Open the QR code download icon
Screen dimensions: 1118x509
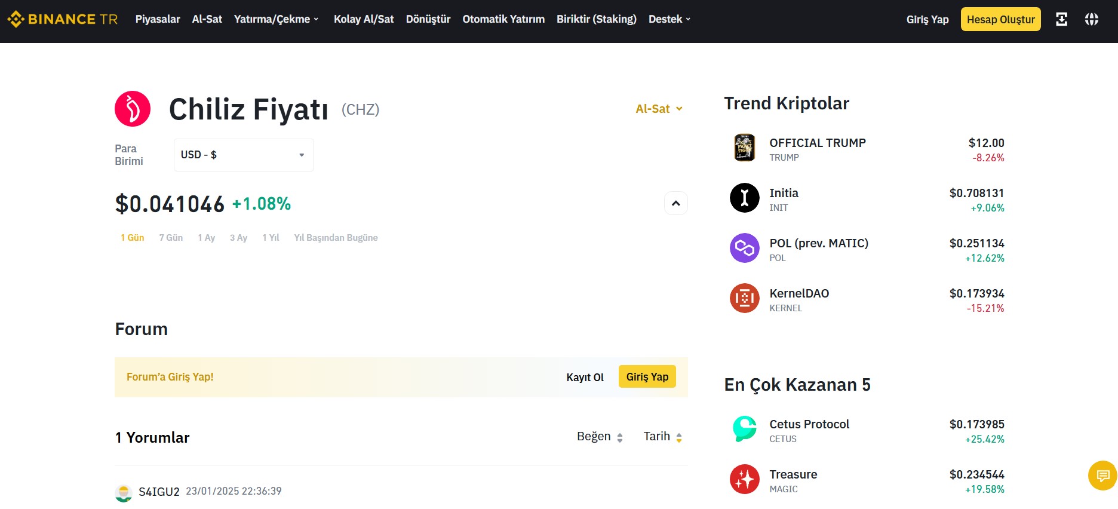(x=1061, y=19)
